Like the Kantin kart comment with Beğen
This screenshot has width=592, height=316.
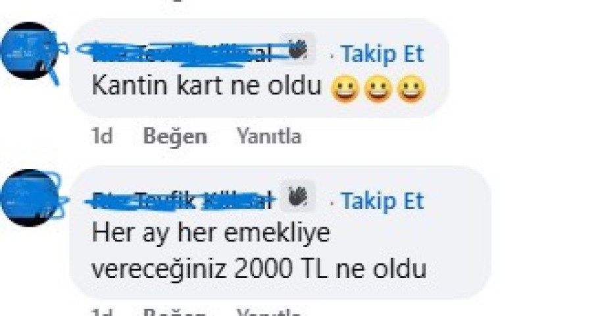(x=175, y=136)
